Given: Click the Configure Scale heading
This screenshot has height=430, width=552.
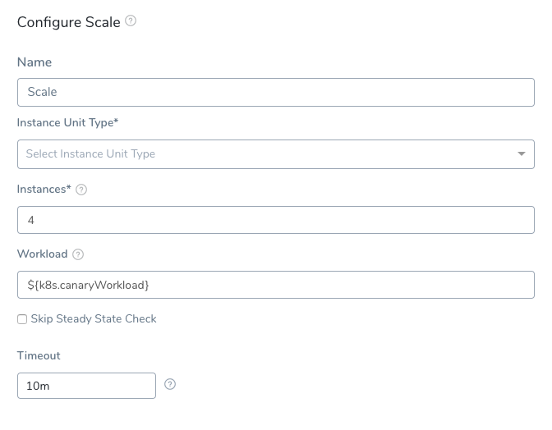Looking at the screenshot, I should [69, 22].
